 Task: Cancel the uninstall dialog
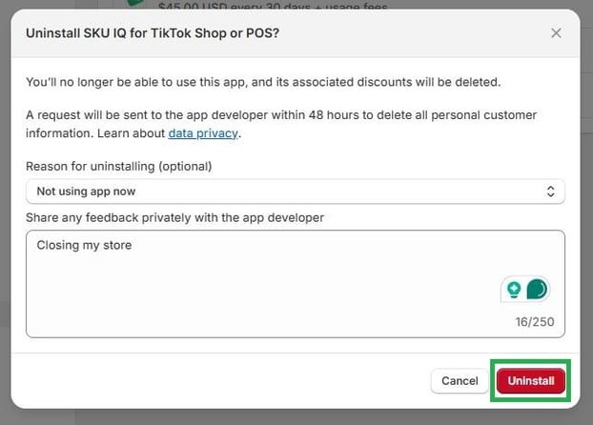460,381
